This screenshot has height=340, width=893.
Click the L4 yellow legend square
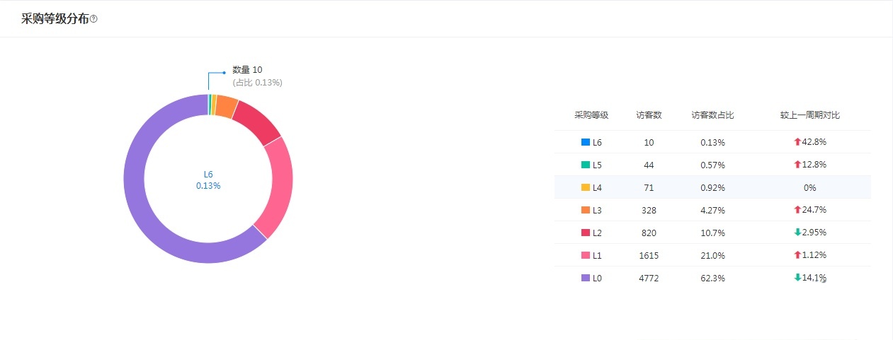585,187
